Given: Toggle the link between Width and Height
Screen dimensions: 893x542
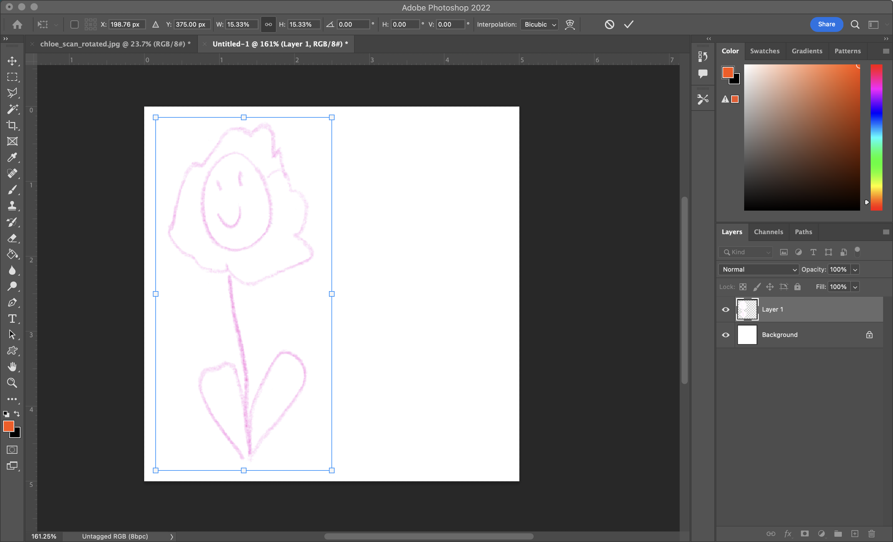Looking at the screenshot, I should [x=268, y=24].
